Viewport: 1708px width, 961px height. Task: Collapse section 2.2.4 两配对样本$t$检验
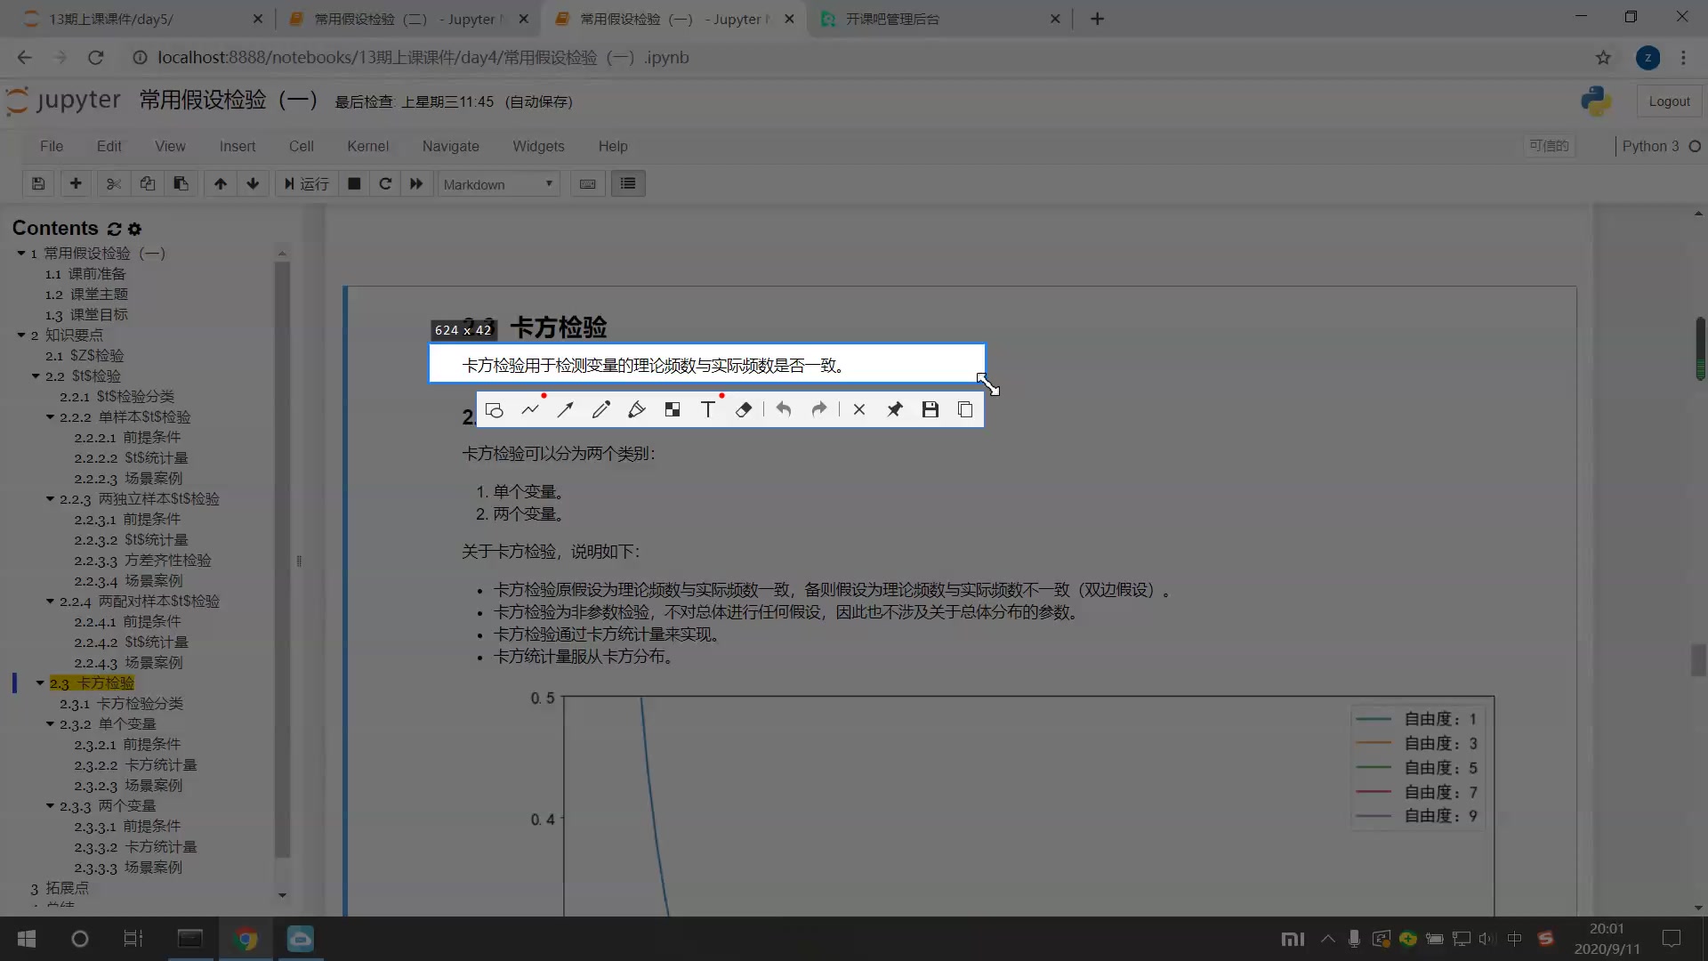tap(50, 602)
